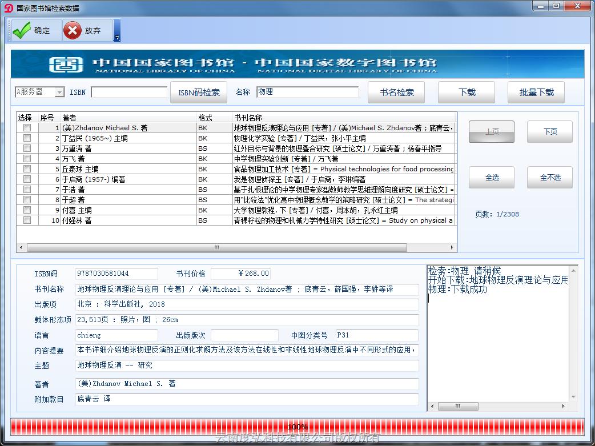Expand the A服务器 server dropdown
Image resolution: width=595 pixels, height=446 pixels.
(x=59, y=92)
